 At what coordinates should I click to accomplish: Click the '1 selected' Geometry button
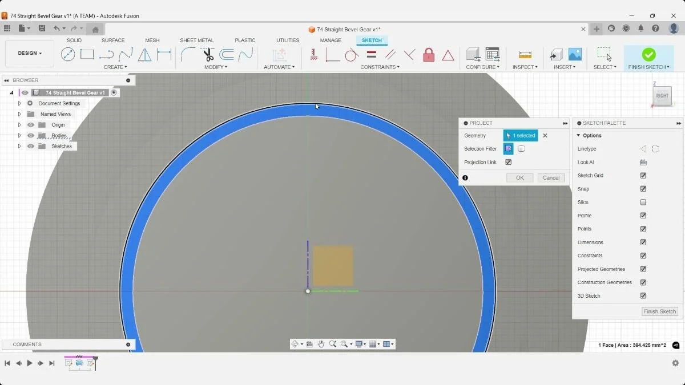pyautogui.click(x=521, y=136)
